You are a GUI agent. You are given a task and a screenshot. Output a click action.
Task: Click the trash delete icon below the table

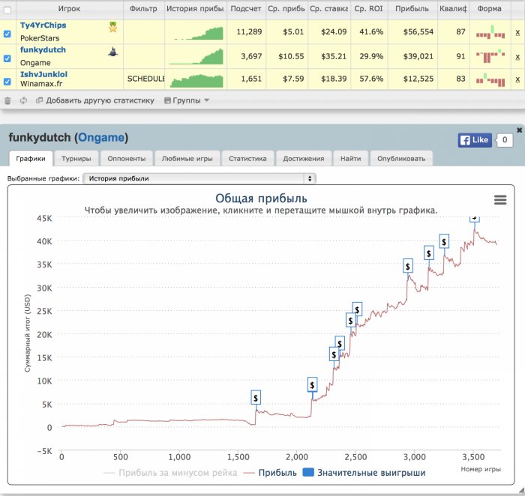[7, 100]
